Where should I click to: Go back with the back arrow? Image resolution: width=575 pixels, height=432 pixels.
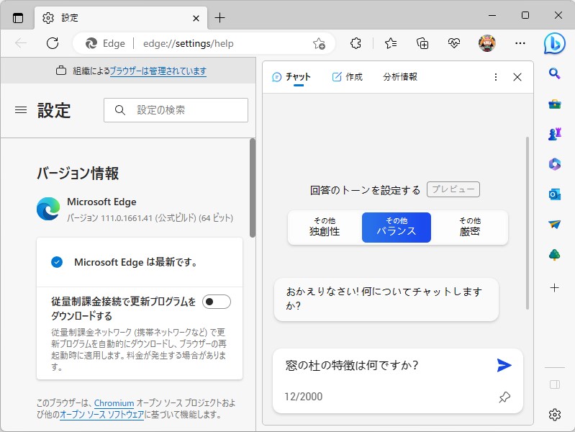21,43
